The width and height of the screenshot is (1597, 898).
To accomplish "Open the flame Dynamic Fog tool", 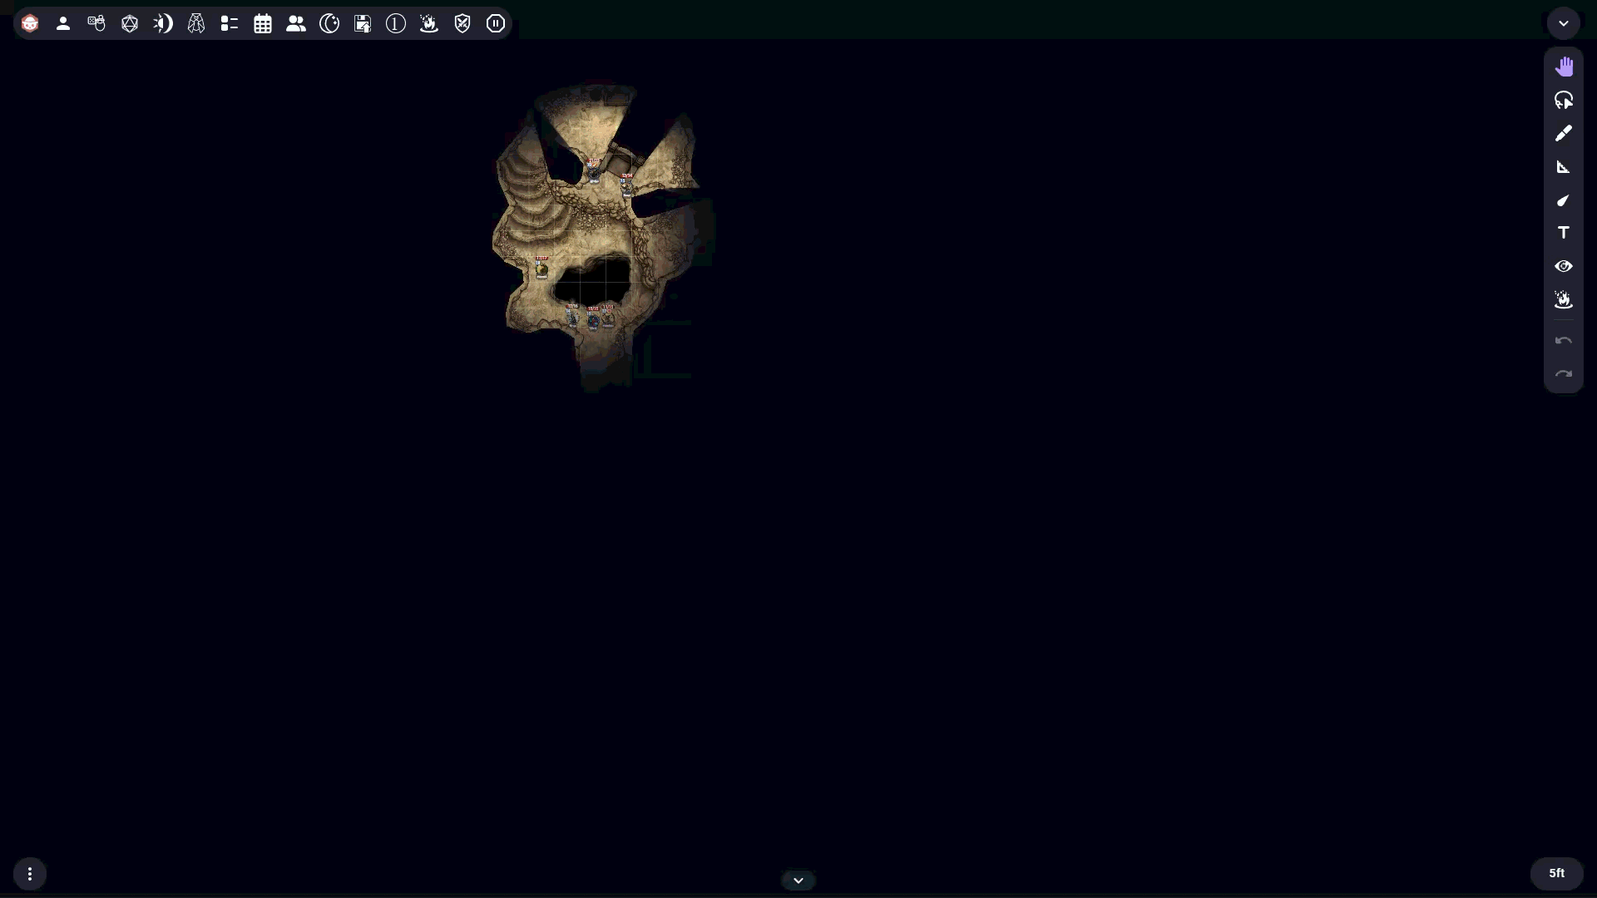I will pyautogui.click(x=1564, y=299).
